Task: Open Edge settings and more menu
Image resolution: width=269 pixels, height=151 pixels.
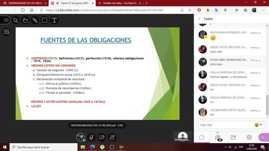Action: click(x=264, y=10)
